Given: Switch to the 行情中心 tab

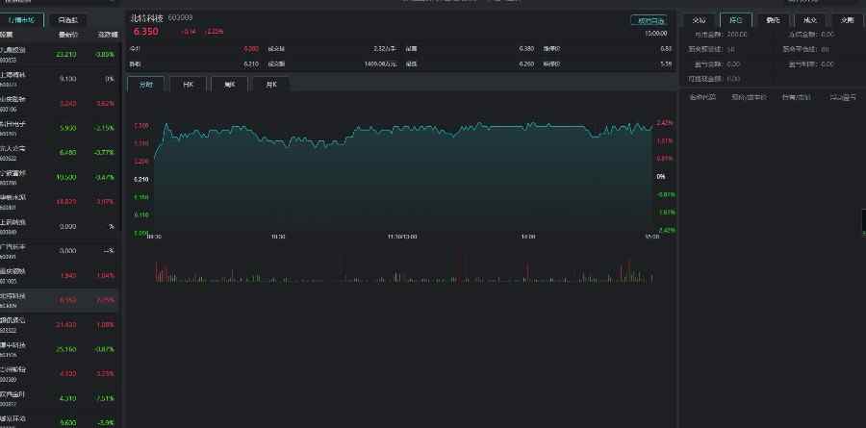Looking at the screenshot, I should [21, 20].
